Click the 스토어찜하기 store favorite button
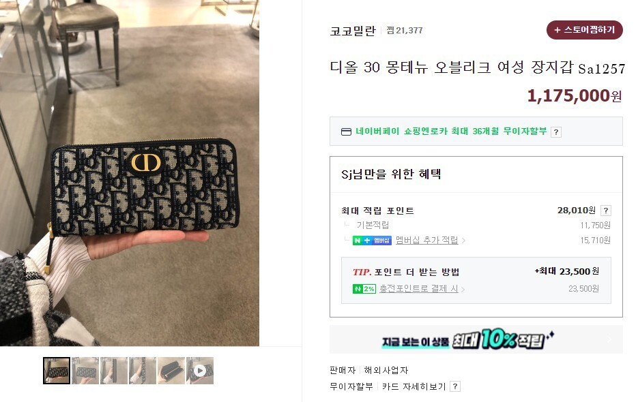Viewport: 638px width, 402px height. click(x=584, y=30)
